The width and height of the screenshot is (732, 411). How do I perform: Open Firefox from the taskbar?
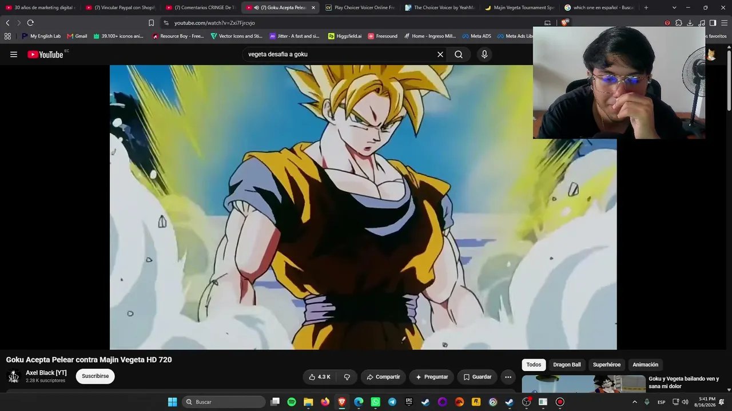(x=325, y=402)
